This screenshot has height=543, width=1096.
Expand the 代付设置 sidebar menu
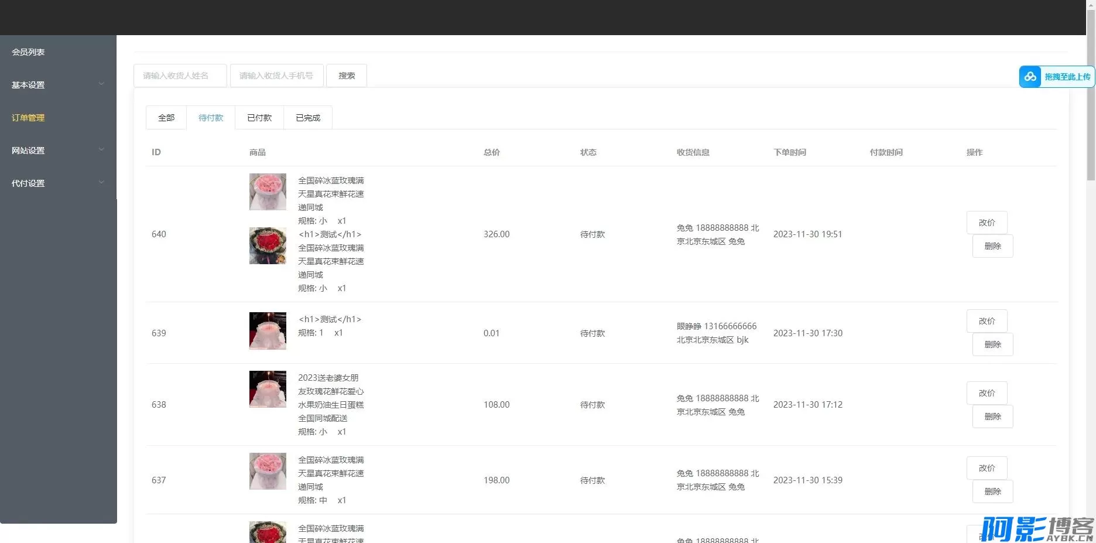pyautogui.click(x=57, y=183)
